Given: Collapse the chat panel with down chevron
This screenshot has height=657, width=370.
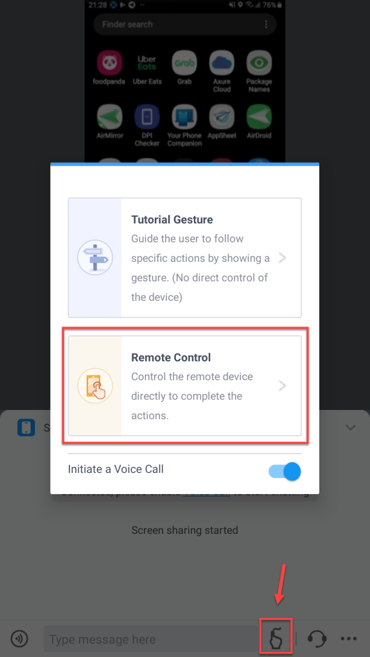Looking at the screenshot, I should click(350, 427).
